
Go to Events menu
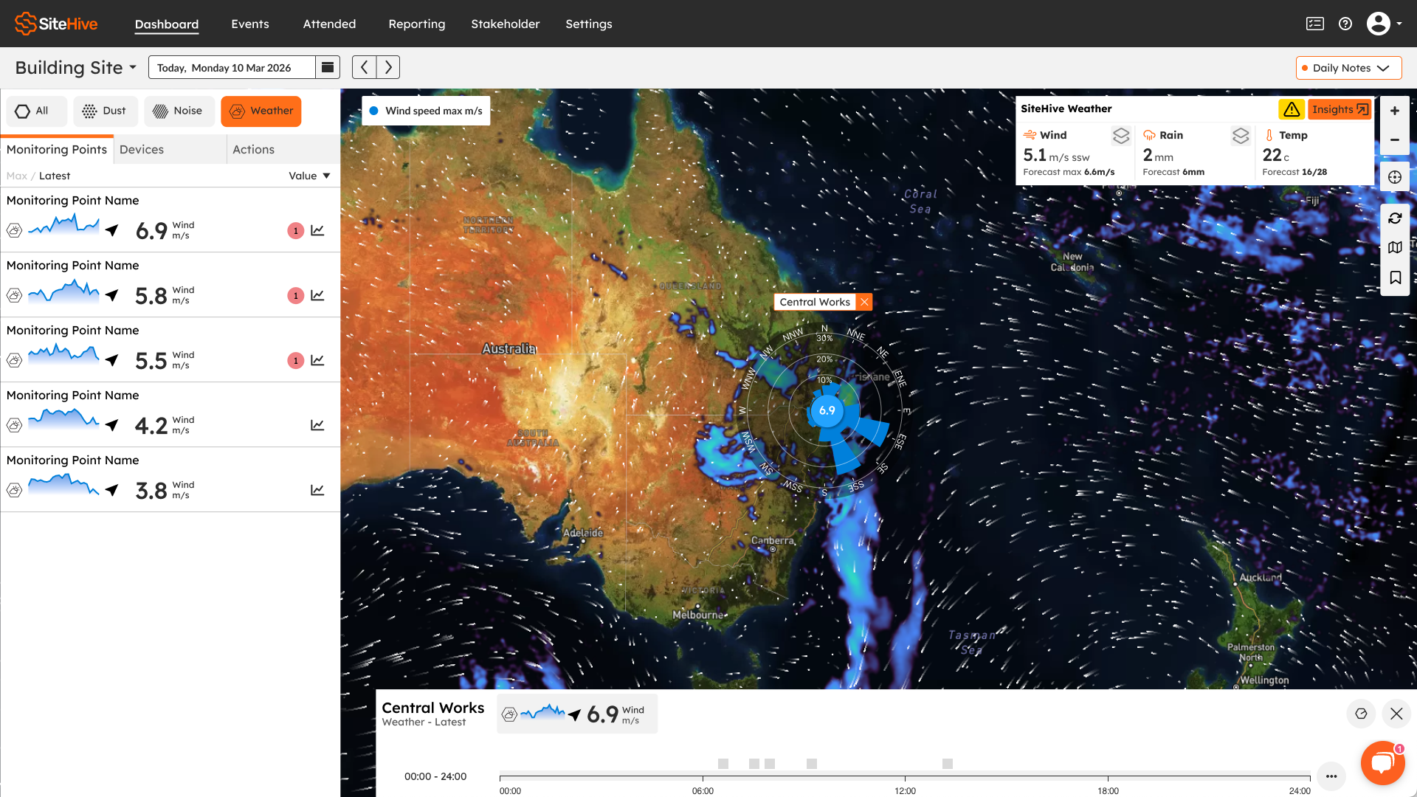coord(250,24)
